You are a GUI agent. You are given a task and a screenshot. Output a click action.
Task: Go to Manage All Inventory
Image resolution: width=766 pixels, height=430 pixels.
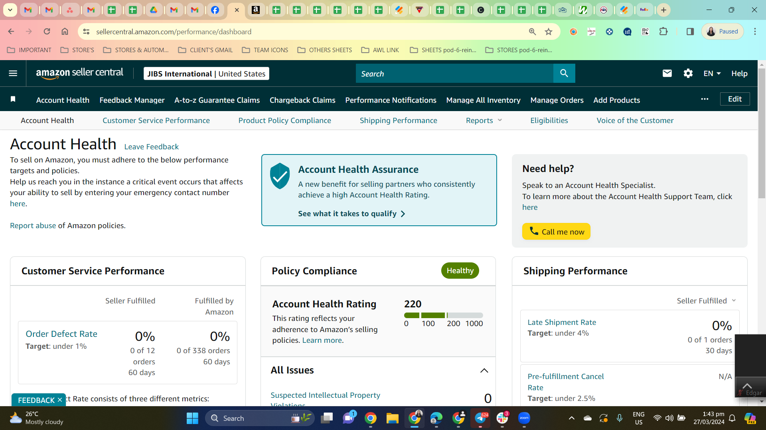click(483, 100)
